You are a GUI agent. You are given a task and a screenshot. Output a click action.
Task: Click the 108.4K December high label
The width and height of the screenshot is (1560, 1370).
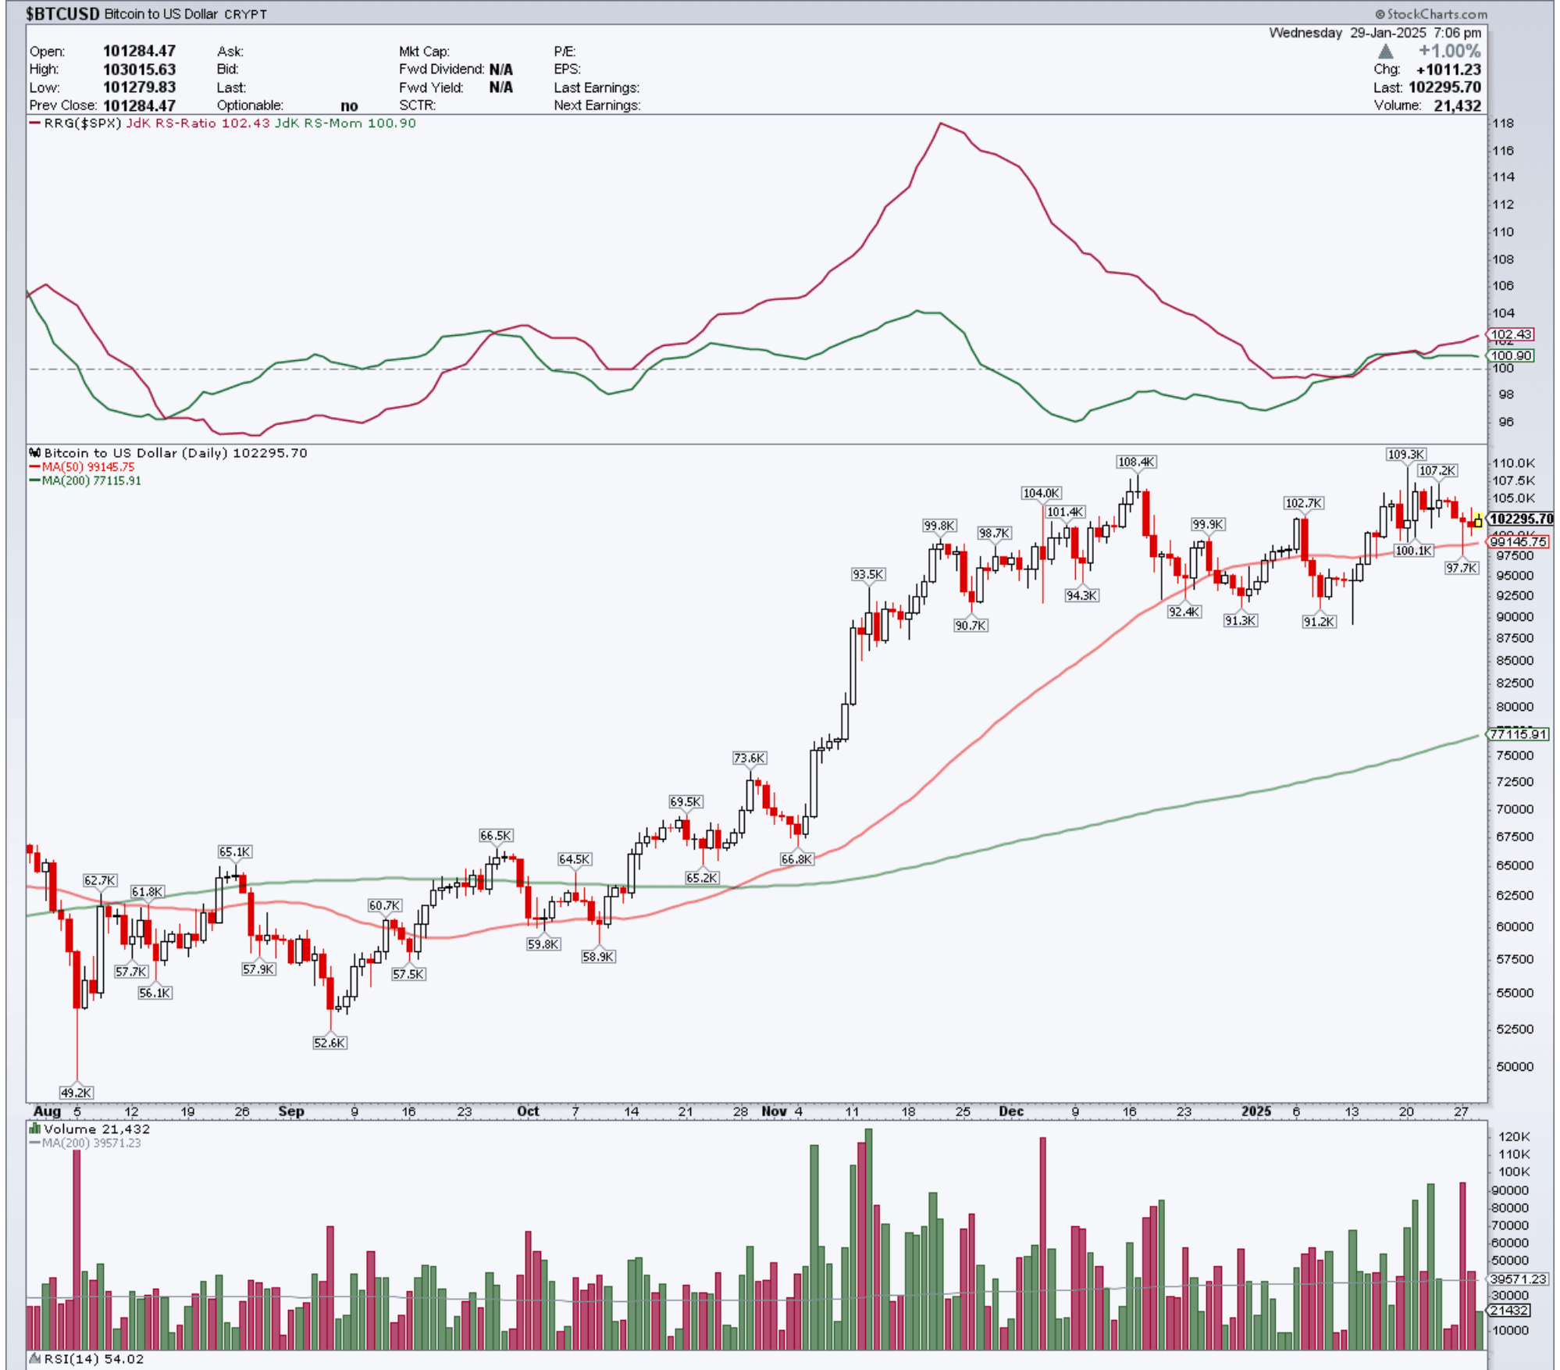(x=1136, y=462)
